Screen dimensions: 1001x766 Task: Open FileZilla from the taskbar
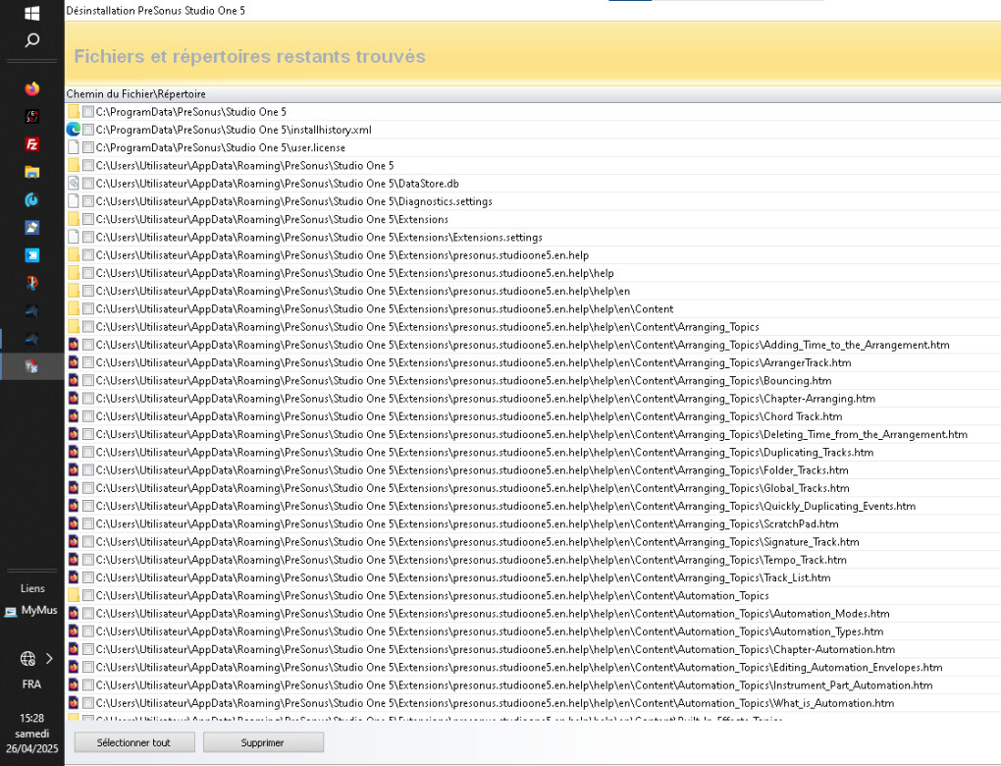32,144
